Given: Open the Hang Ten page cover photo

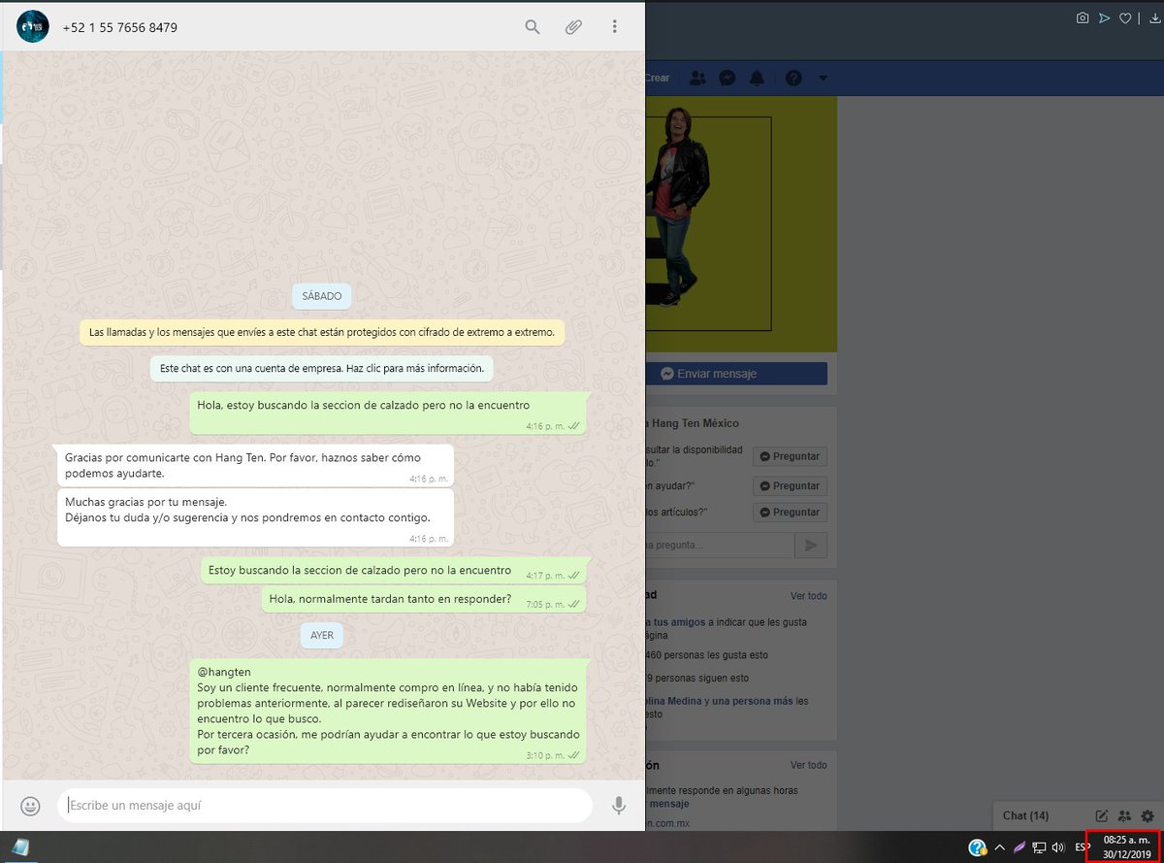Looking at the screenshot, I should coord(740,223).
